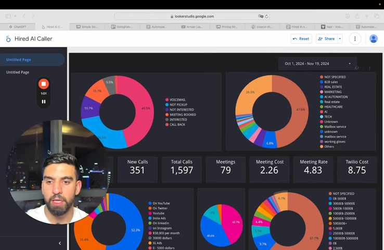The width and height of the screenshot is (384, 250).
Task: Click the Meetings 79 scorecard
Action: click(x=225, y=170)
